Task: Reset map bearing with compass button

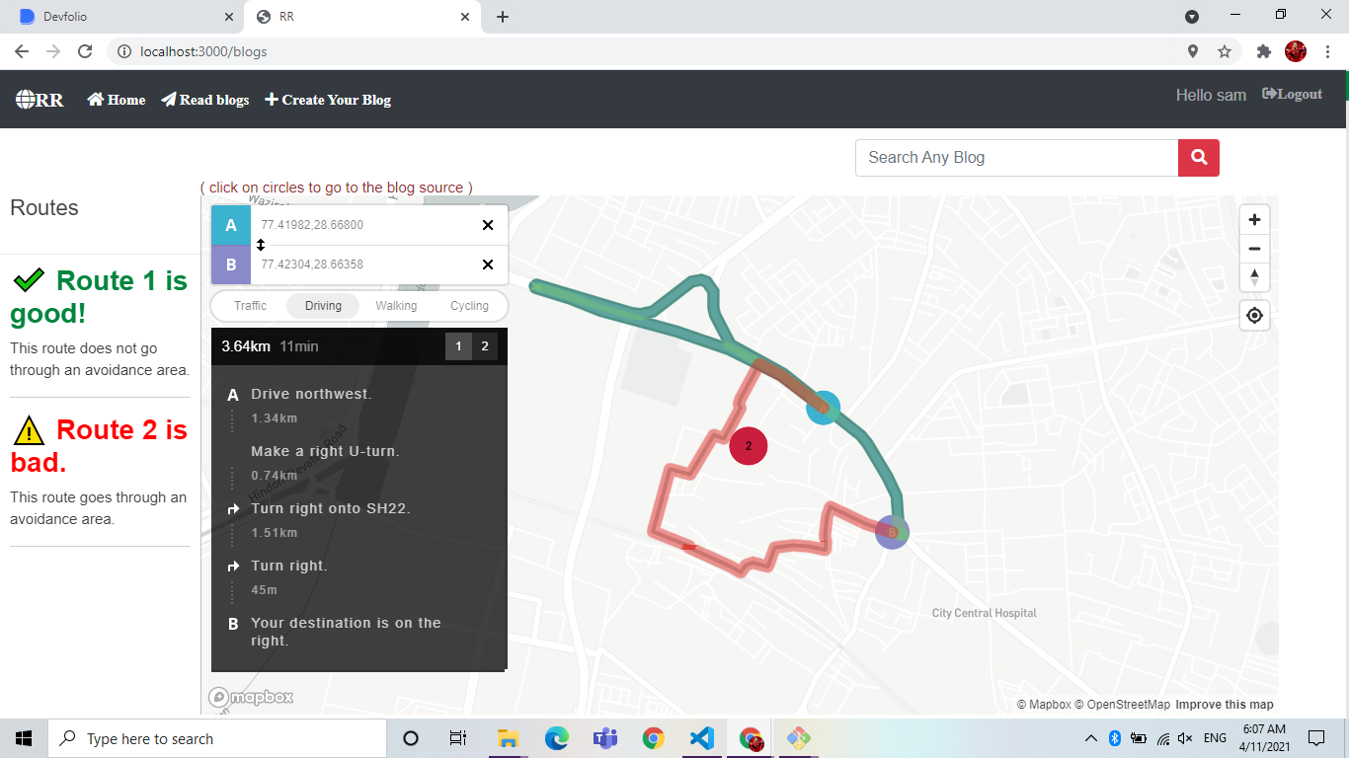Action: pyautogui.click(x=1254, y=277)
